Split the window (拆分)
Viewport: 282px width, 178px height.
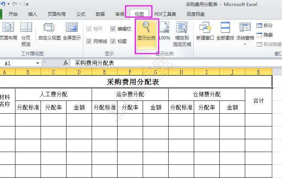coord(264,26)
